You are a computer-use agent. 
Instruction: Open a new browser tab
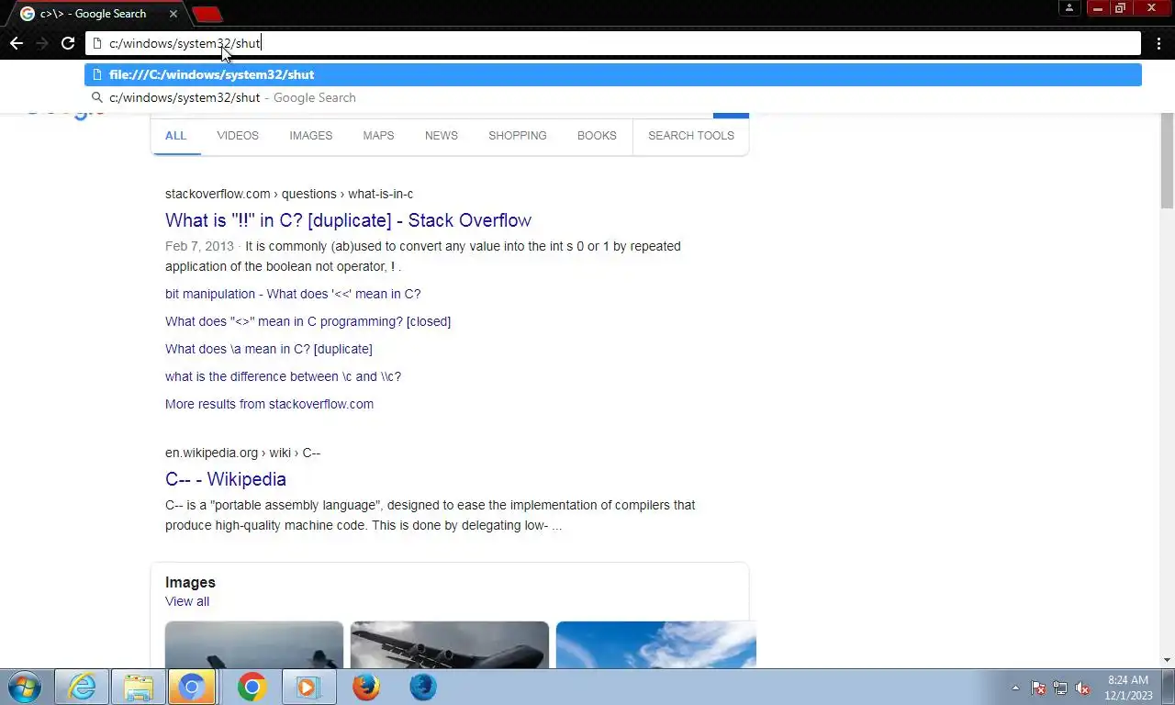pos(207,14)
